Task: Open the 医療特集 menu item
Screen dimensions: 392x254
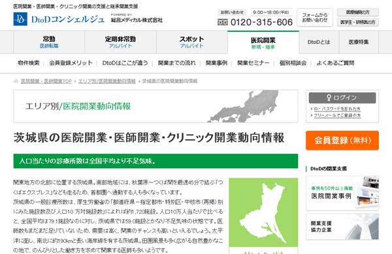Action: tap(359, 42)
